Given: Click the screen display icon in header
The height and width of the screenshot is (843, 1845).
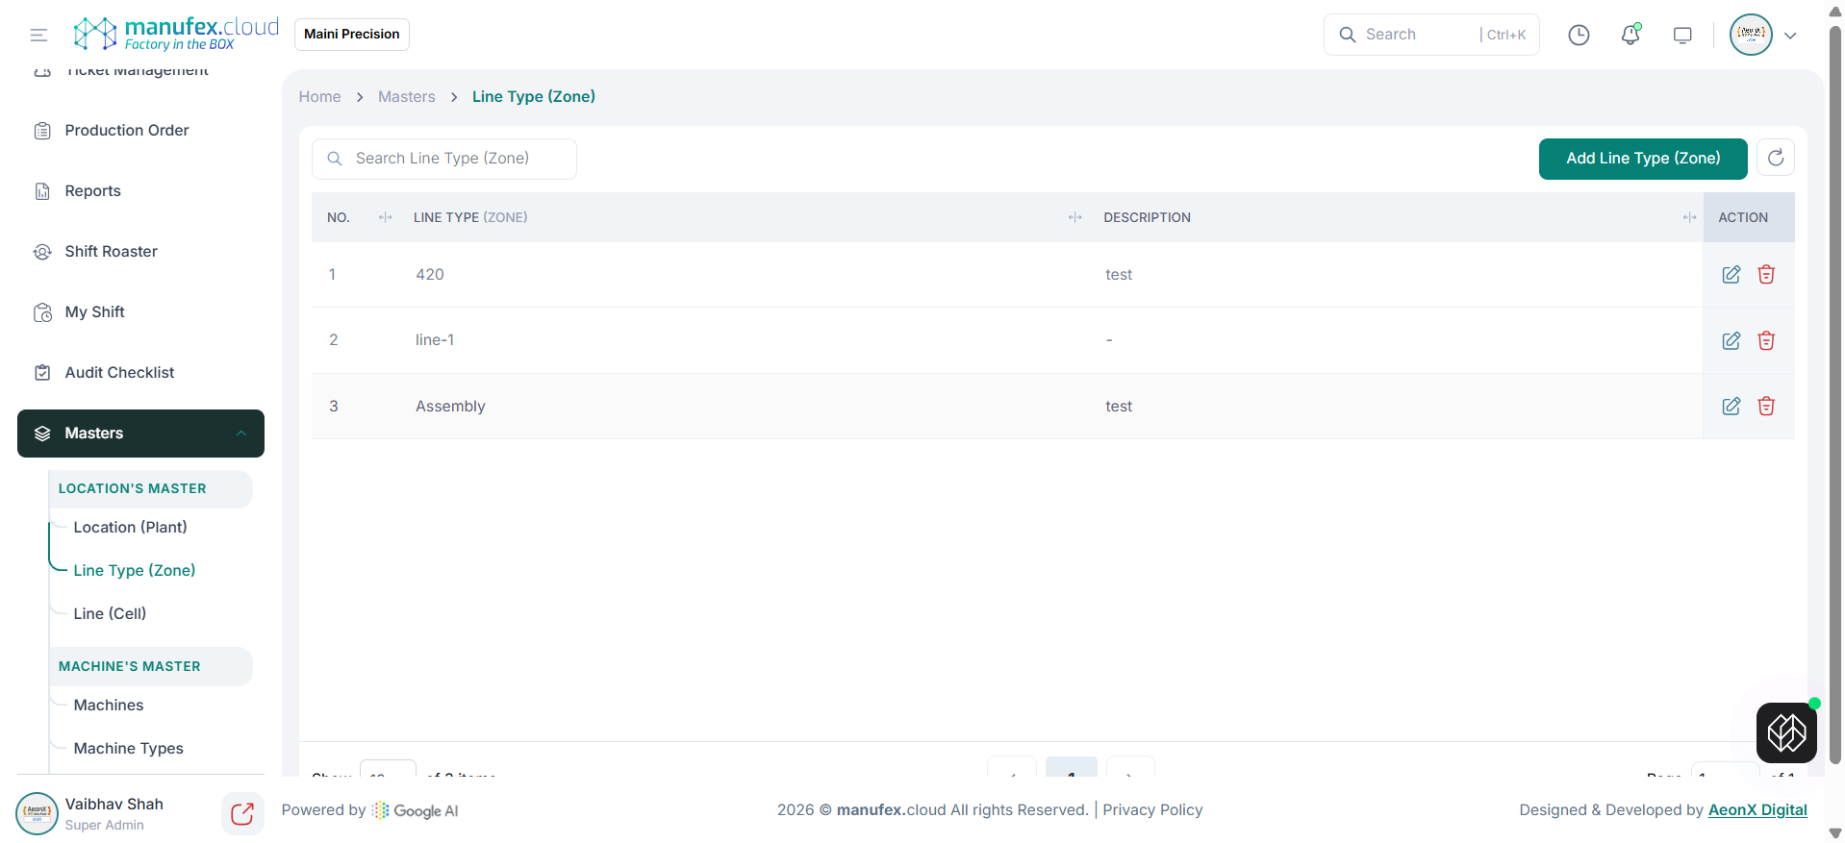Looking at the screenshot, I should tap(1682, 36).
